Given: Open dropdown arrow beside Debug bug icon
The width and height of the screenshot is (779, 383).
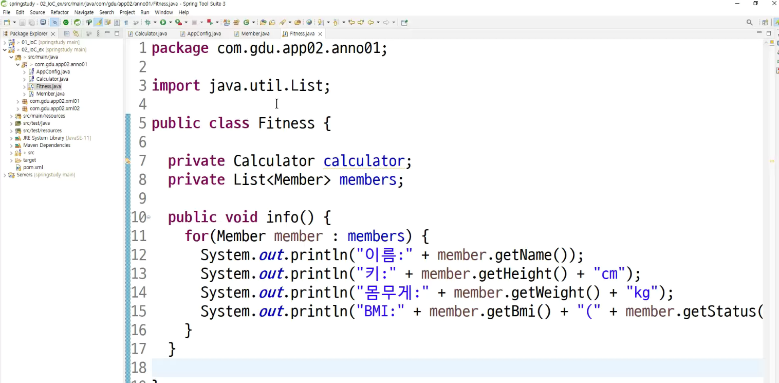Looking at the screenshot, I should [x=155, y=22].
